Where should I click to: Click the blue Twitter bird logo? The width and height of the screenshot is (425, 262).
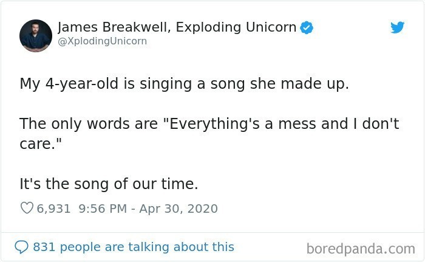point(397,27)
